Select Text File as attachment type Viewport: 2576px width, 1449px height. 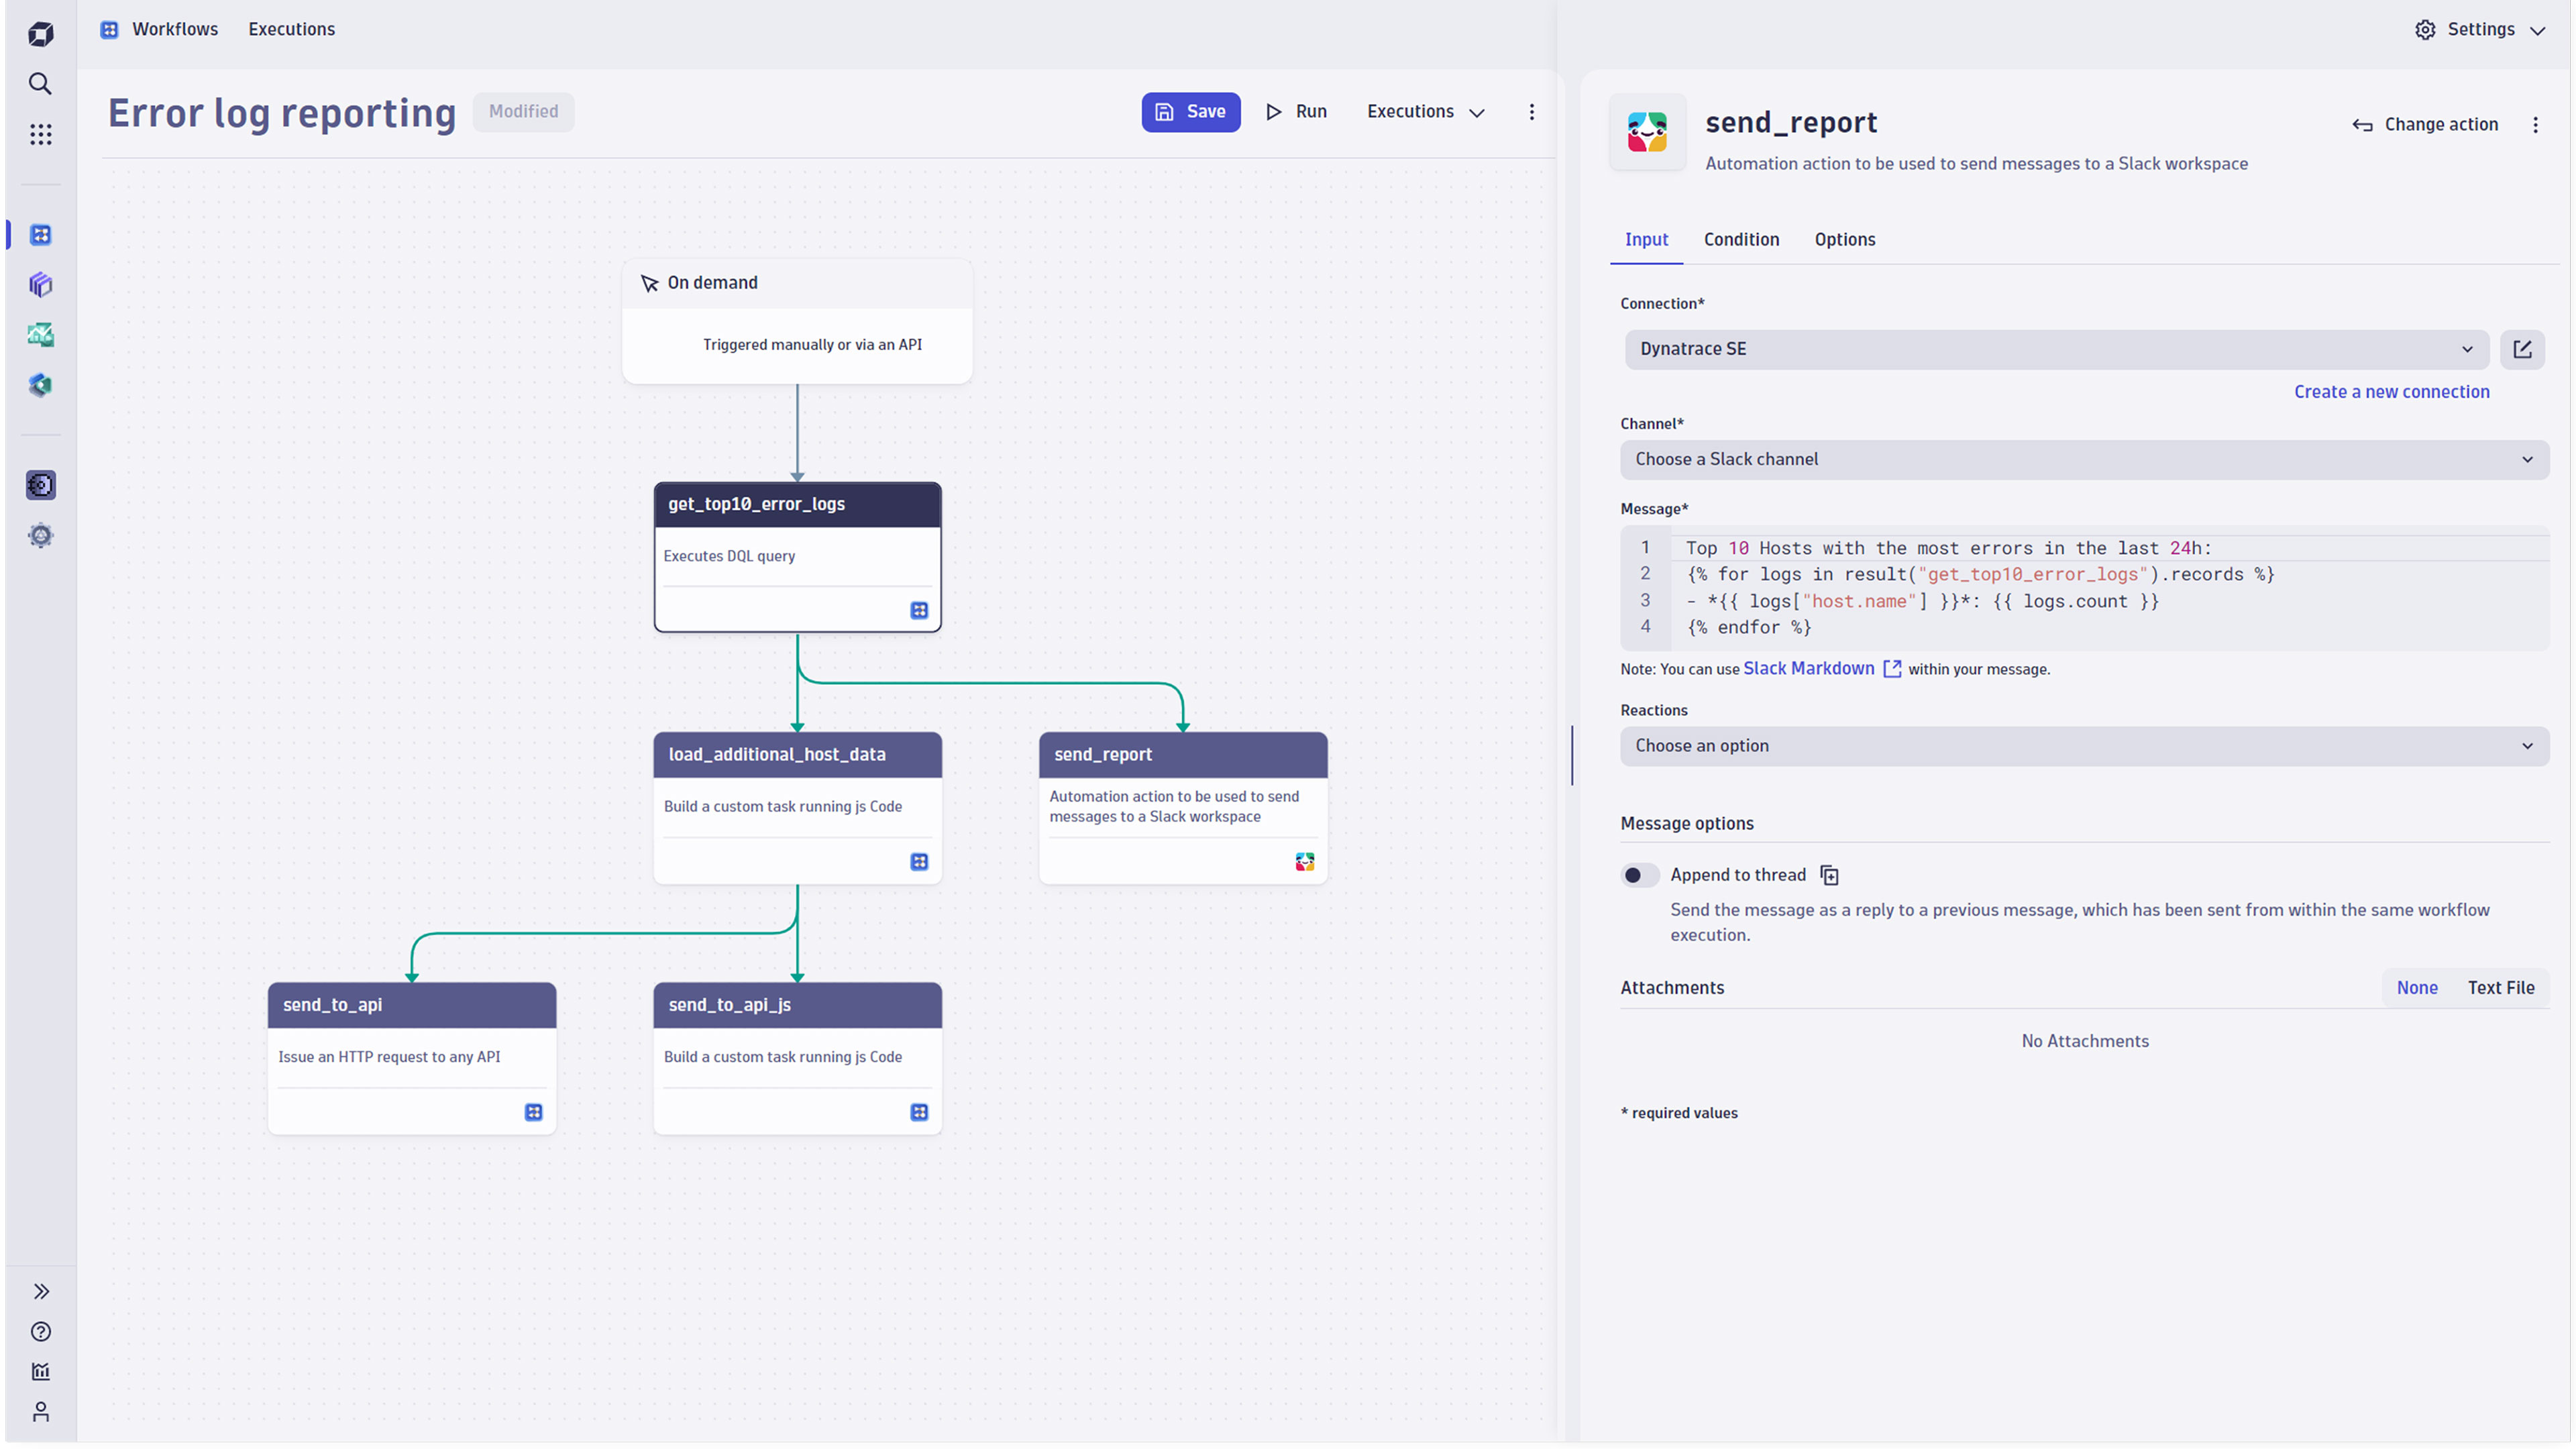click(2501, 987)
